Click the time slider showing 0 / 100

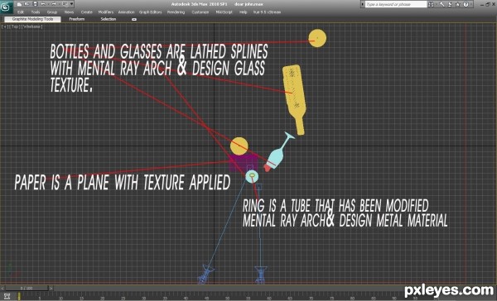pos(27,289)
